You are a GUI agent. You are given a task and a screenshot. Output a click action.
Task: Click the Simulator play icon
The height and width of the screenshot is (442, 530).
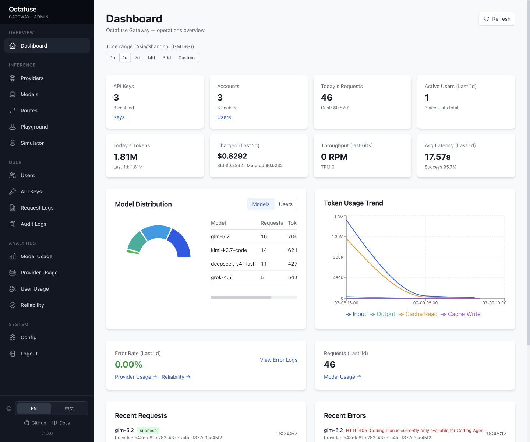(x=13, y=143)
